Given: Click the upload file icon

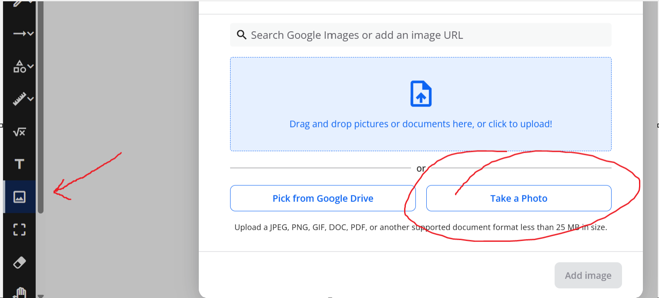Looking at the screenshot, I should [421, 94].
